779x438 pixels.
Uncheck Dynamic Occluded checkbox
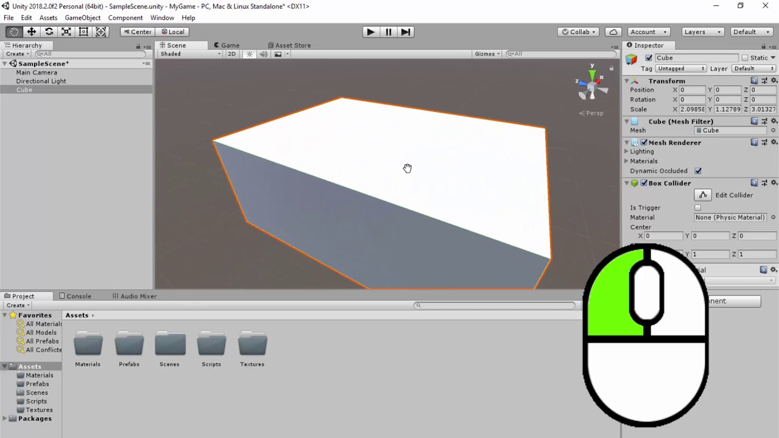698,171
